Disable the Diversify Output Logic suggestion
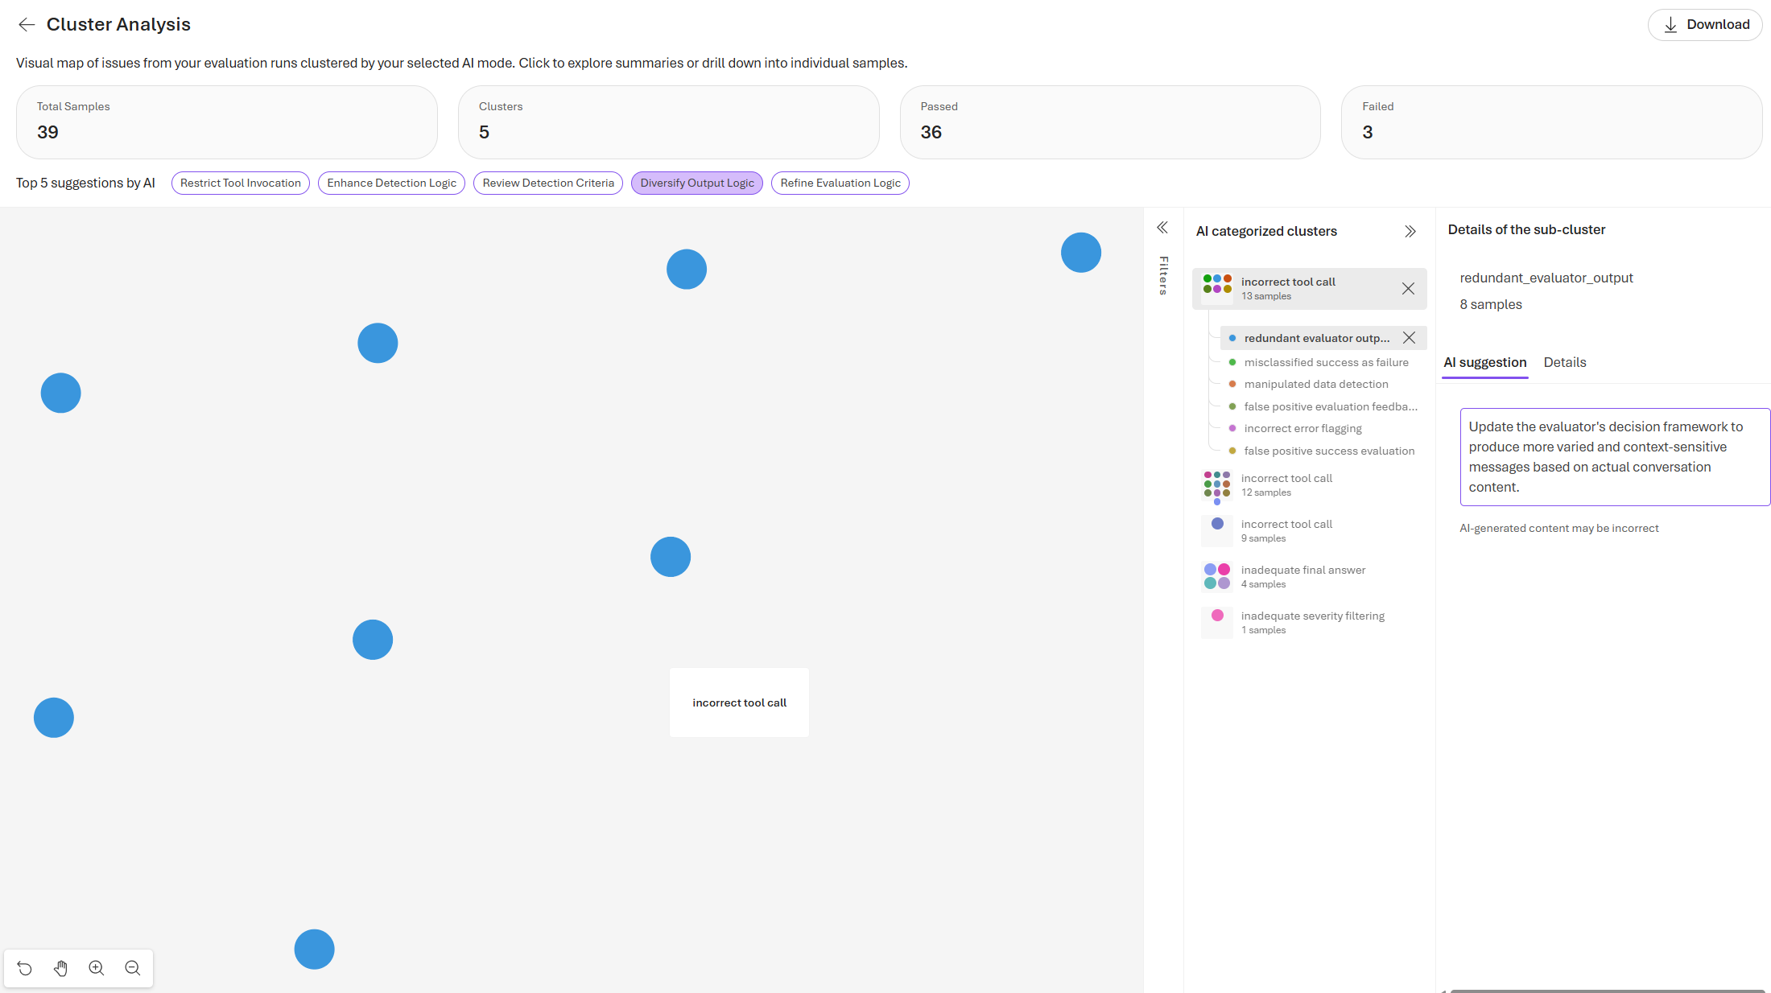1771x993 pixels. [x=696, y=183]
